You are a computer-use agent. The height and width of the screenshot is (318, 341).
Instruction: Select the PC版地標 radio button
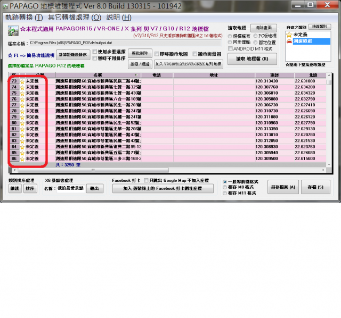(255, 36)
